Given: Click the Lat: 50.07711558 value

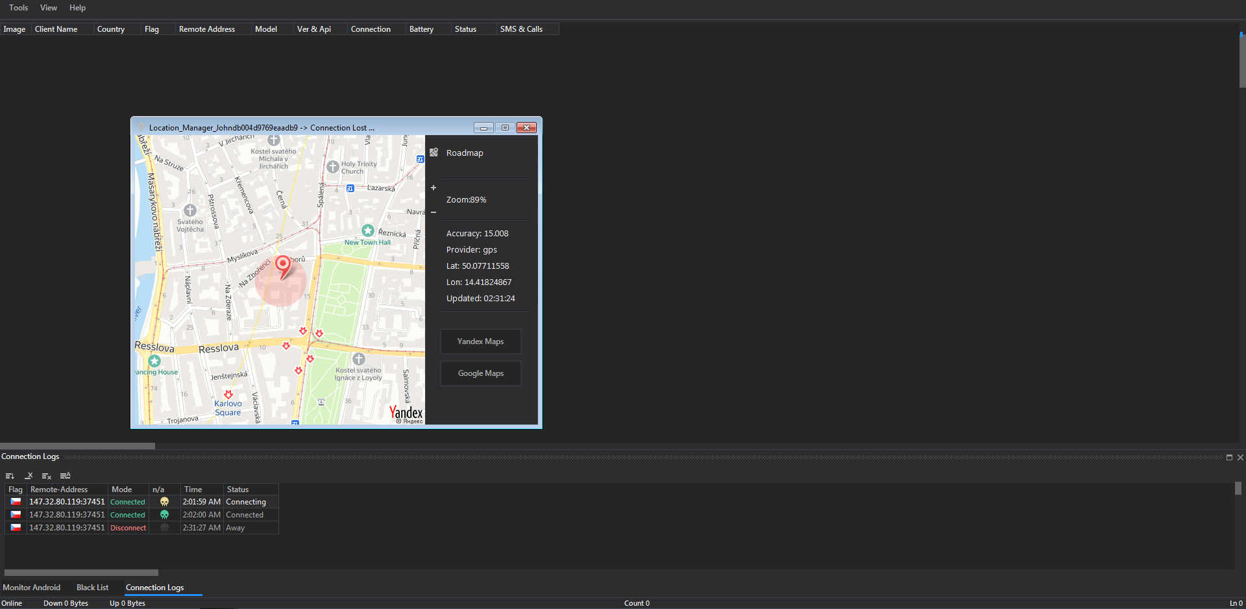Looking at the screenshot, I should pos(478,266).
